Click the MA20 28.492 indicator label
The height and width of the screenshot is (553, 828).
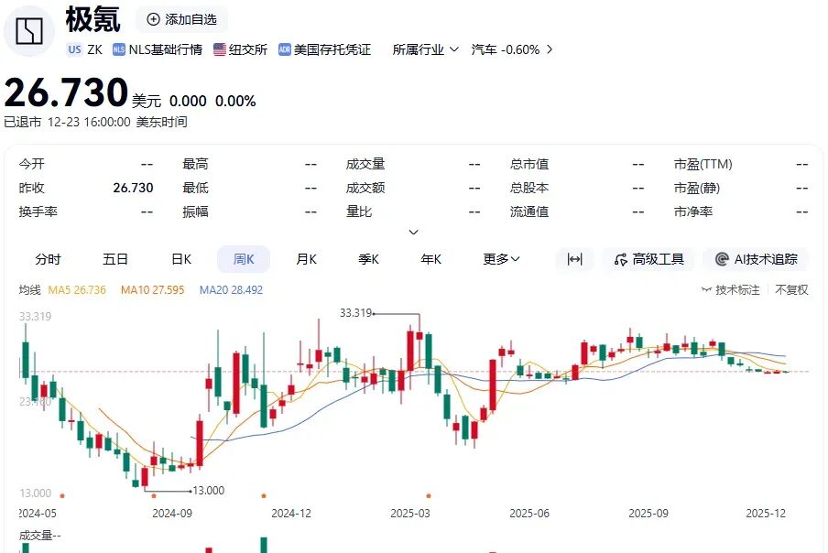pyautogui.click(x=231, y=289)
